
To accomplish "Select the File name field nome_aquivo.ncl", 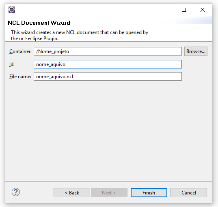I will 108,76.
